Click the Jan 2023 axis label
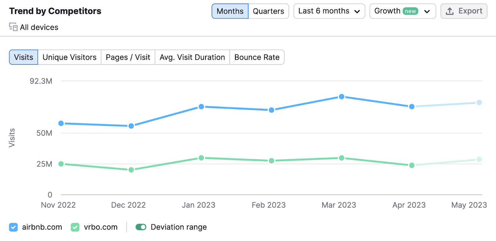This screenshot has width=496, height=241. pos(198,205)
